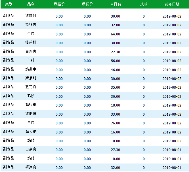This screenshot has height=172, width=189.
Task: Click the middle price 46.00
Action: (115, 70)
